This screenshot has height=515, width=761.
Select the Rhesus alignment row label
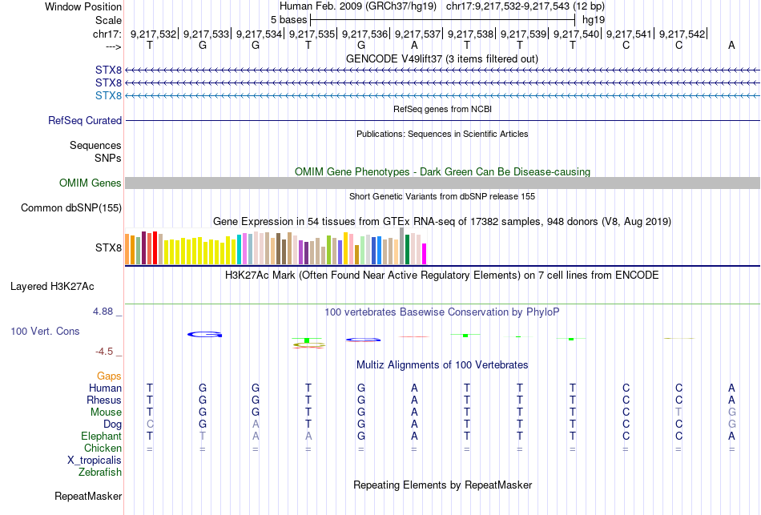[x=104, y=400]
